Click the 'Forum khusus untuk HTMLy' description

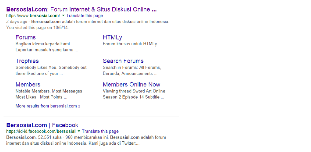(x=130, y=44)
